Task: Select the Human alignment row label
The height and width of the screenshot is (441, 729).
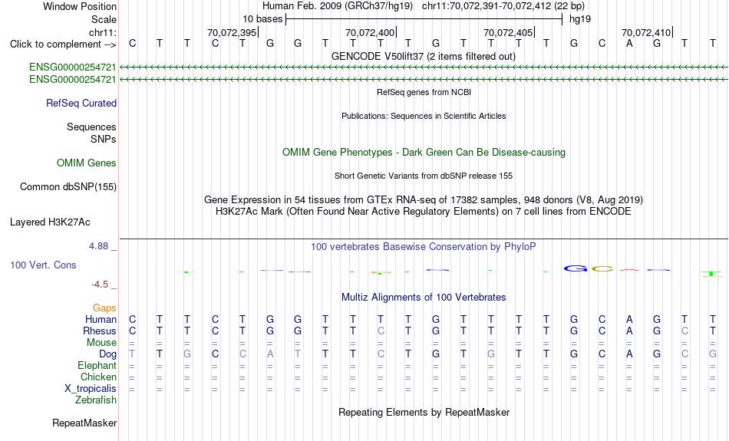Action: click(101, 319)
